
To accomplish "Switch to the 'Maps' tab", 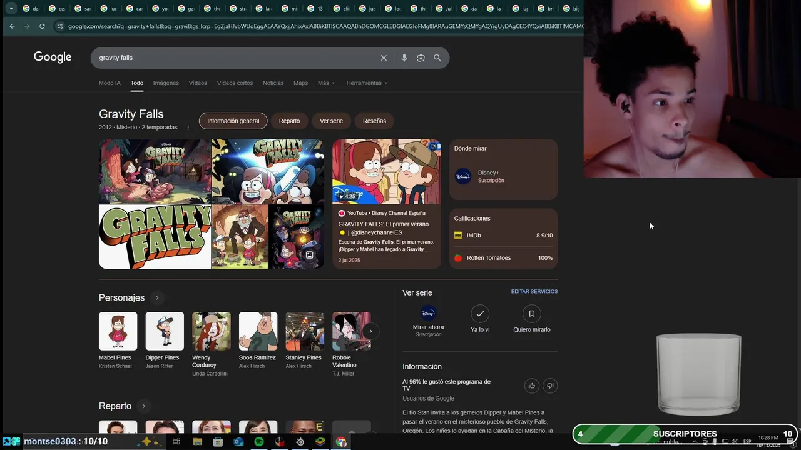I will 300,83.
